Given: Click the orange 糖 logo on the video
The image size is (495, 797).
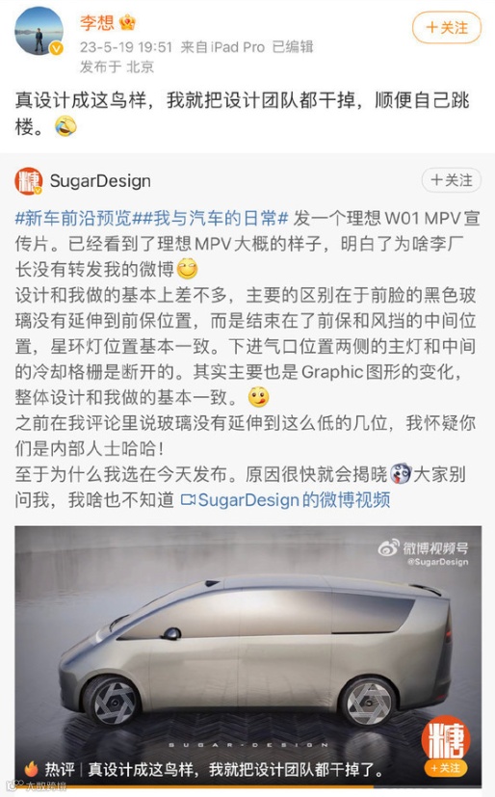Looking at the screenshot, I should [x=446, y=739].
